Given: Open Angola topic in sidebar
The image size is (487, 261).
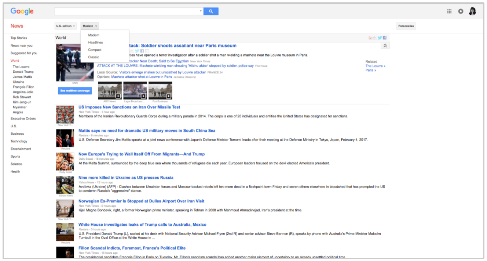Looking at the screenshot, I should (18, 112).
